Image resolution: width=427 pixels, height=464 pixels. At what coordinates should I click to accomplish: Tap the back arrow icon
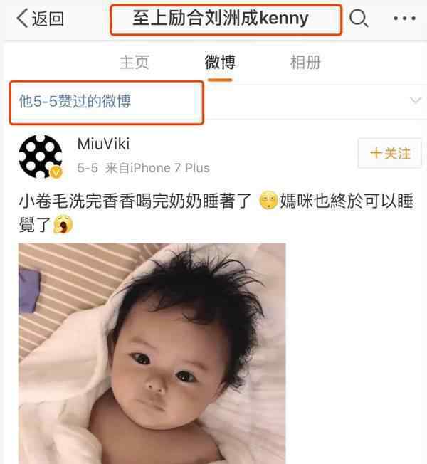[x=22, y=19]
